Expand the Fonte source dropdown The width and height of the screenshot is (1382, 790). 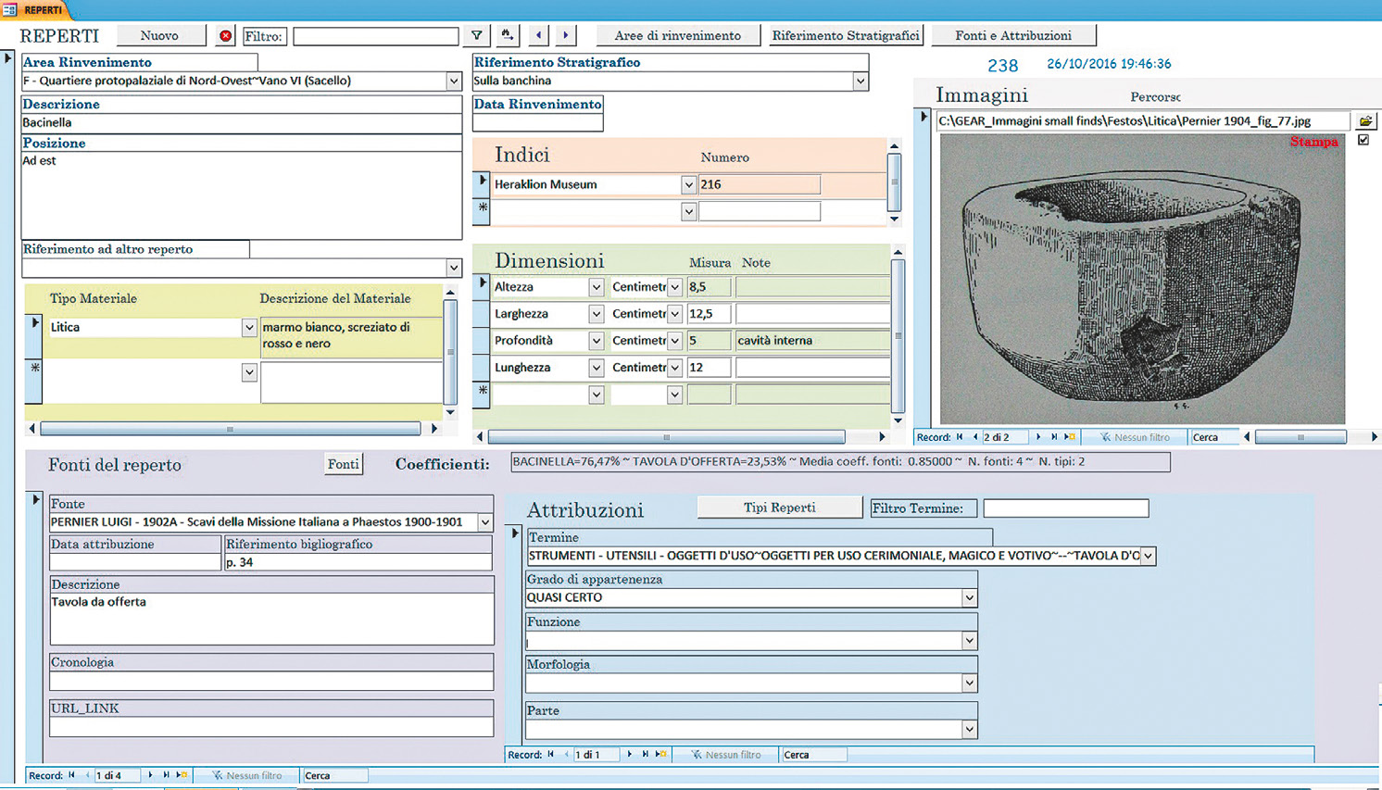tap(485, 522)
